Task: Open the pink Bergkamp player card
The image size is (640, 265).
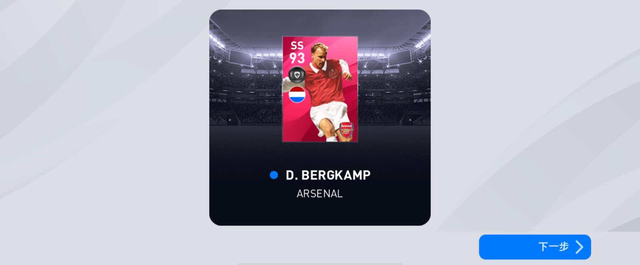Action: point(320,89)
